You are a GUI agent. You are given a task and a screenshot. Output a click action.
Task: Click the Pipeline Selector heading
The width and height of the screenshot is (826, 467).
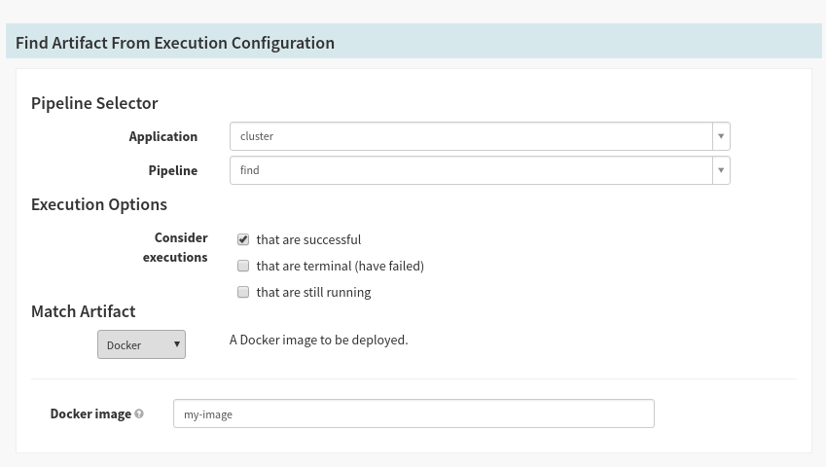coord(94,103)
